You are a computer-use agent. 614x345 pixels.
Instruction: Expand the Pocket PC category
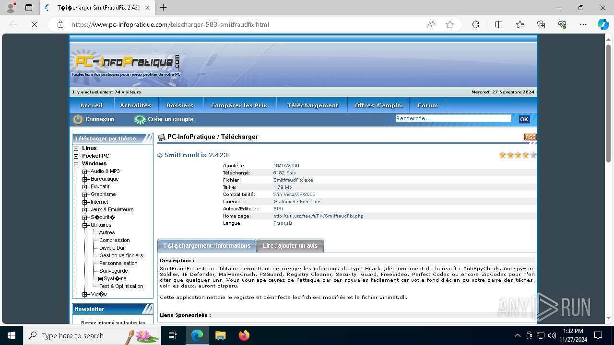(x=76, y=156)
